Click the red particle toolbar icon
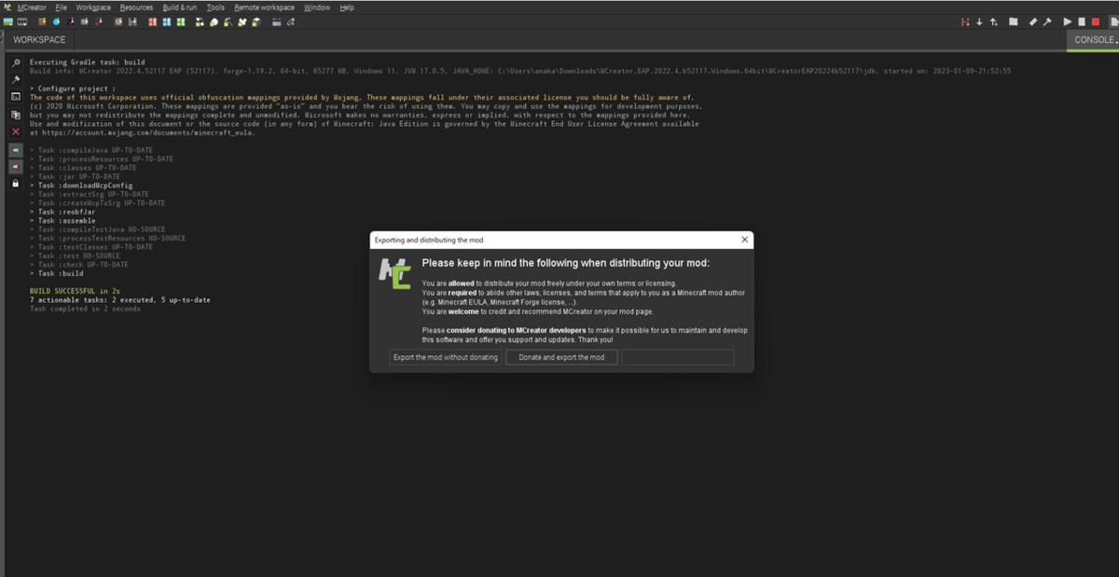This screenshot has height=577, width=1119. coord(99,21)
